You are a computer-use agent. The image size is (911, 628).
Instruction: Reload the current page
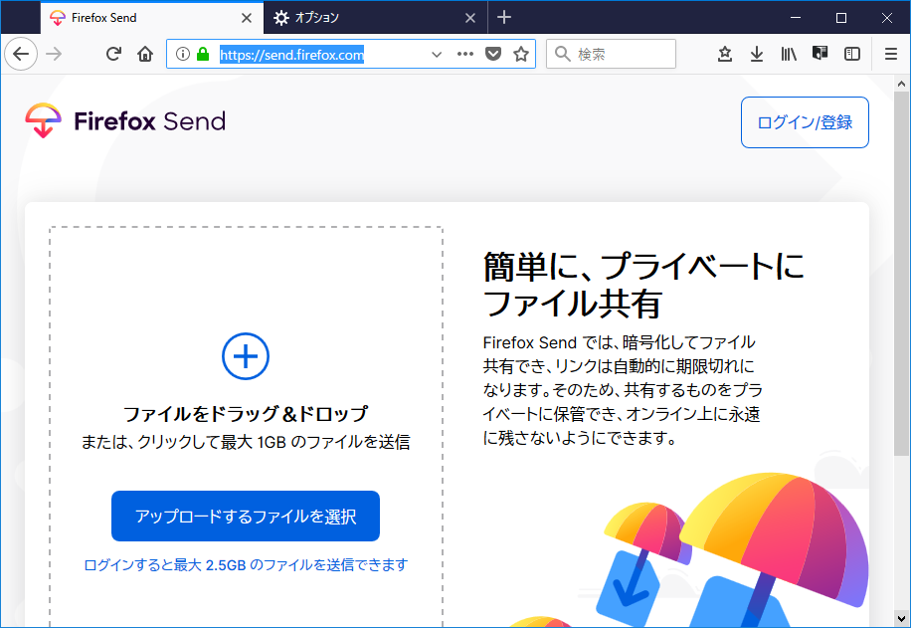coord(113,54)
